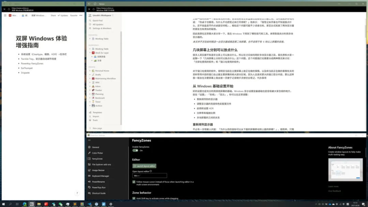Open Keyboard Manager settings
This screenshot has width=368, height=207.
pos(99,176)
